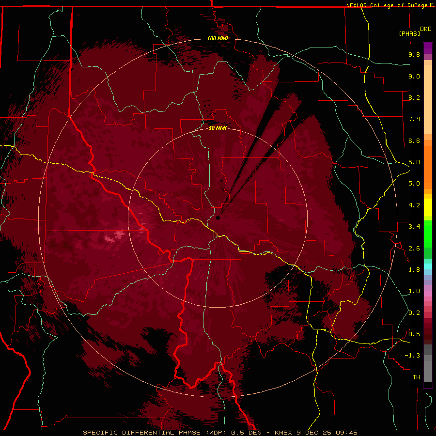436x436 pixels.
Task: Click the 9.8 value on color scale
Action: (x=414, y=54)
